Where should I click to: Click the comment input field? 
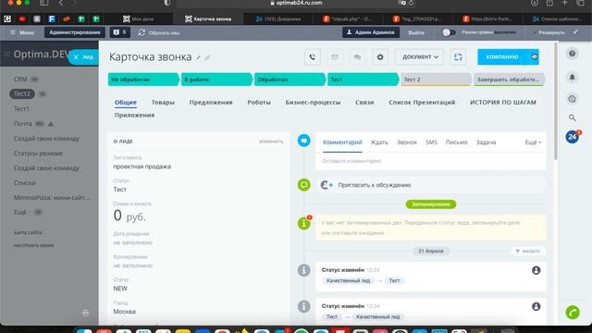click(x=431, y=161)
